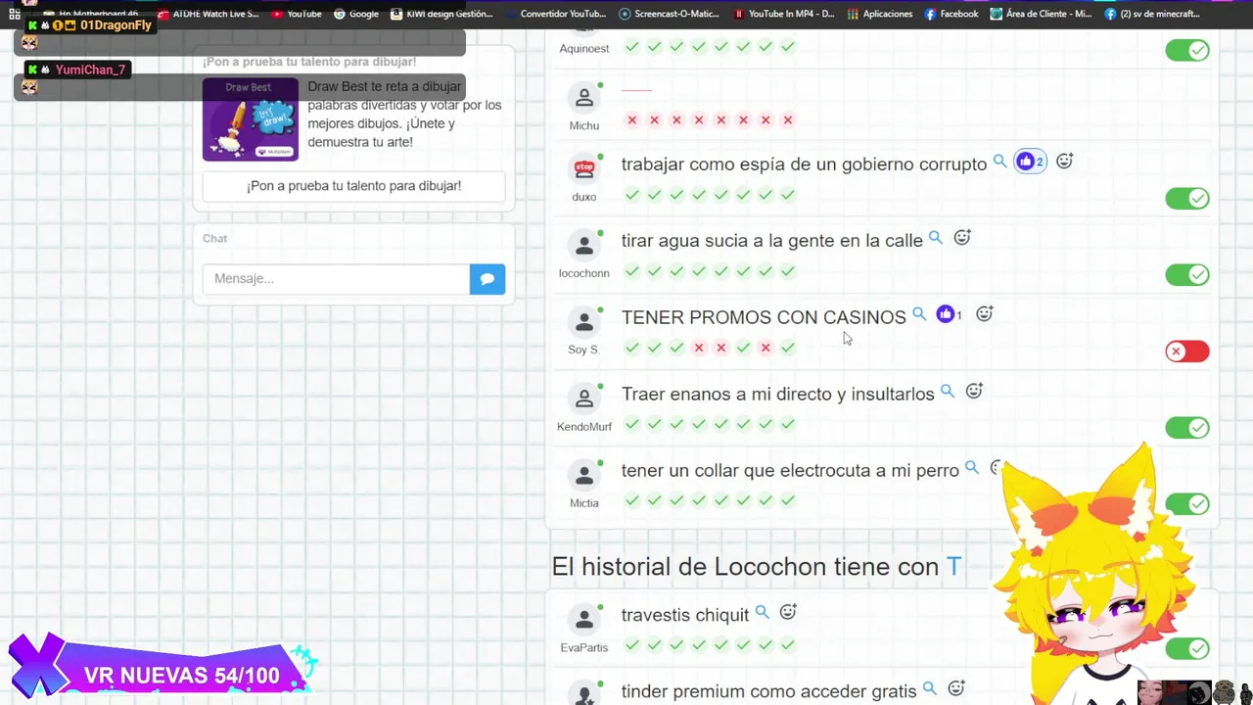Click Soy S. player avatar

click(x=584, y=321)
